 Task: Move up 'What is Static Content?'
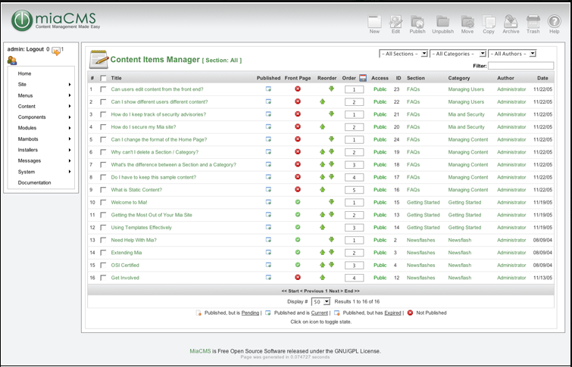coord(322,189)
